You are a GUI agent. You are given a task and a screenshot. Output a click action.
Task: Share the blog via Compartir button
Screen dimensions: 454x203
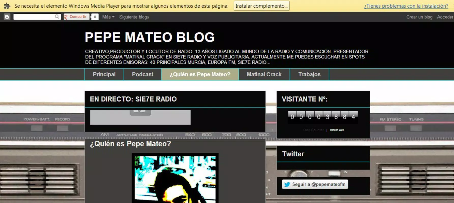76,17
